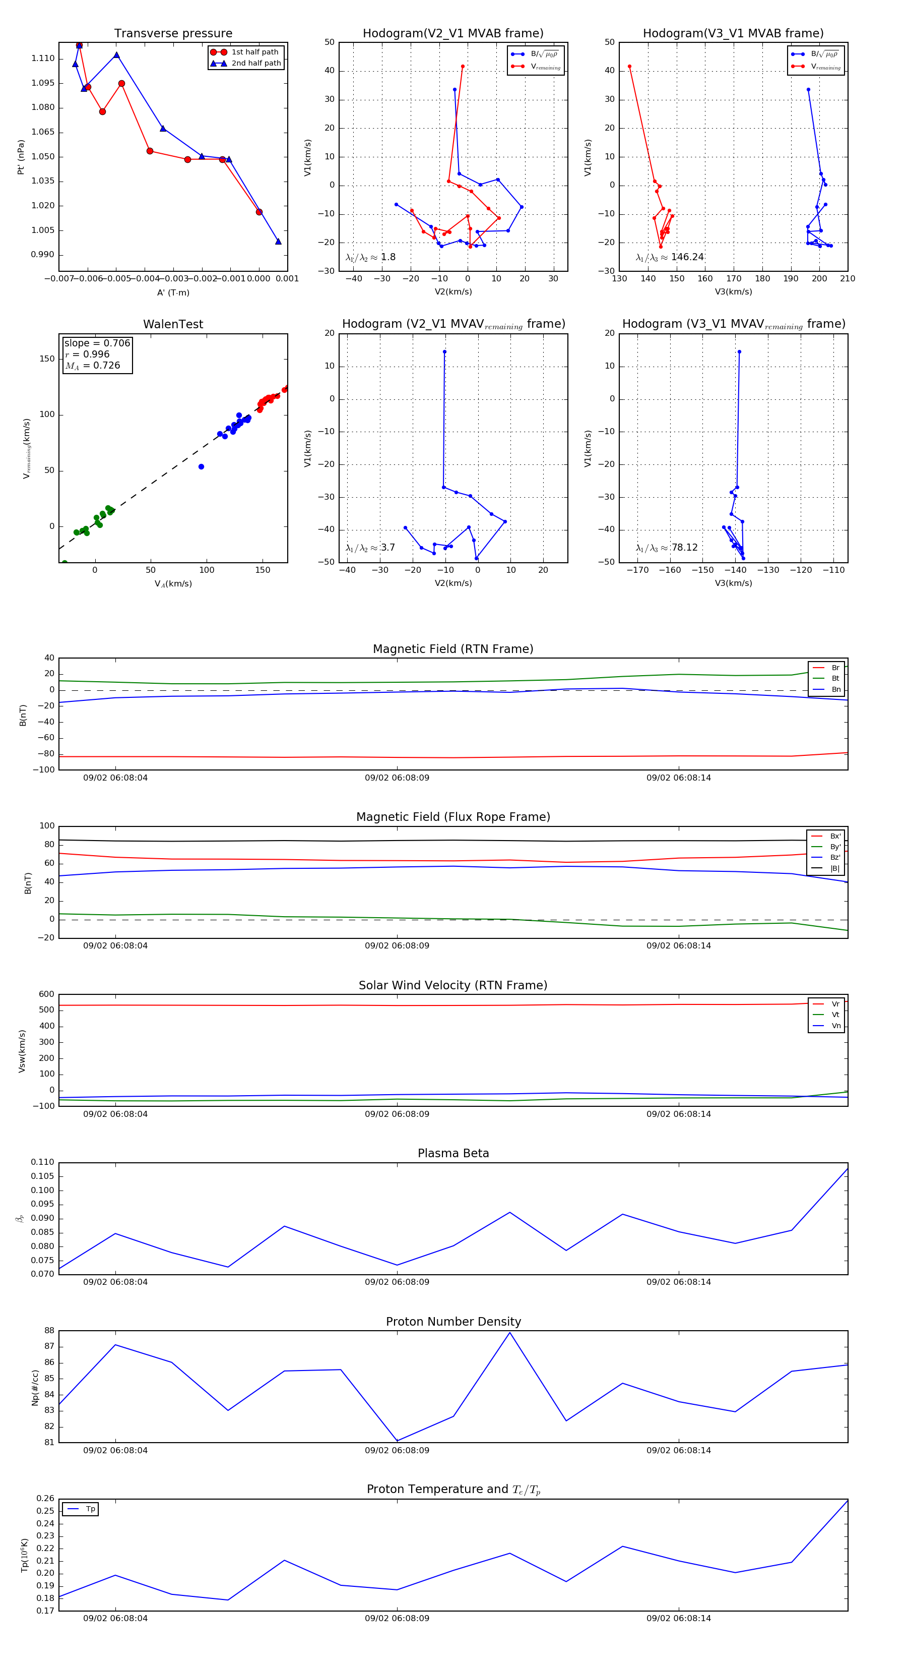Click the Vsw(km/s) axis label
Viewport: 907px width, 1664px height.
pyautogui.click(x=21, y=1051)
